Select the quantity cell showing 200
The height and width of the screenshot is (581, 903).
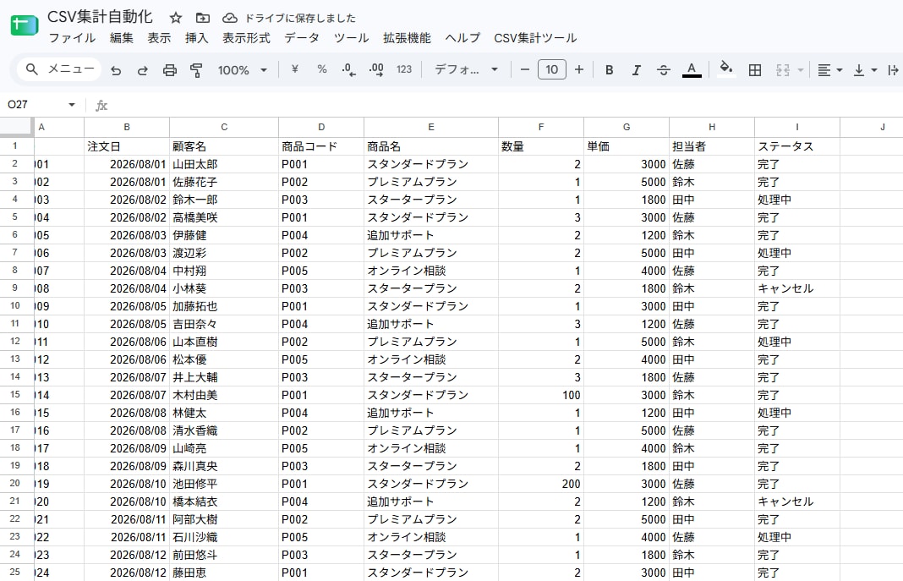(x=541, y=484)
